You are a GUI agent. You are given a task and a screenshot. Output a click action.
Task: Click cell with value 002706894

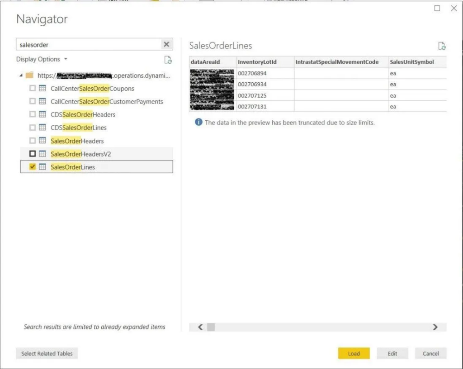(265, 73)
